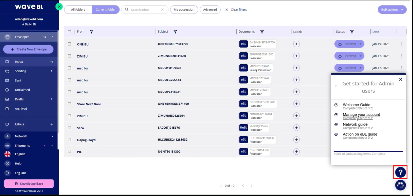Add label to ONE BU envelope
Screen dimensions: 413x196
pyautogui.click(x=296, y=44)
